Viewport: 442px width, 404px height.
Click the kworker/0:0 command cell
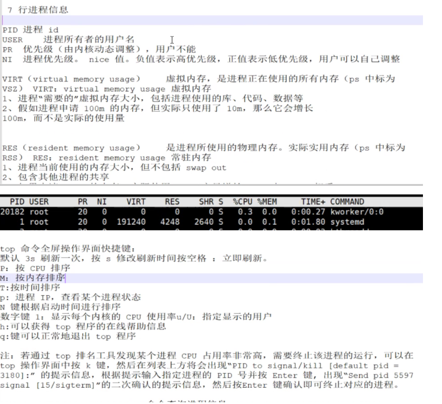click(x=357, y=212)
